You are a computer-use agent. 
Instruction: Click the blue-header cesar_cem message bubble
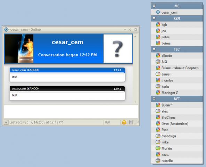click(68, 75)
